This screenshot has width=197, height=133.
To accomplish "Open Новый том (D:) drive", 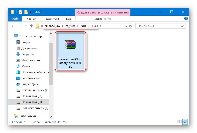I will [32, 96].
